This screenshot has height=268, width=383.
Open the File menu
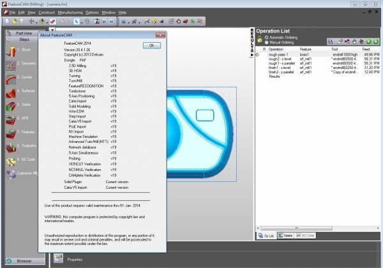(x=12, y=13)
